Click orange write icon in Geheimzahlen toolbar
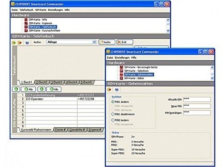 pos(109,90)
